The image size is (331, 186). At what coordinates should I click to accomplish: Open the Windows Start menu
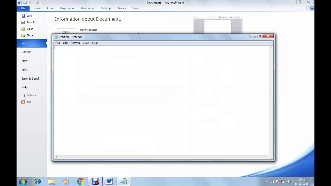[x=23, y=182]
